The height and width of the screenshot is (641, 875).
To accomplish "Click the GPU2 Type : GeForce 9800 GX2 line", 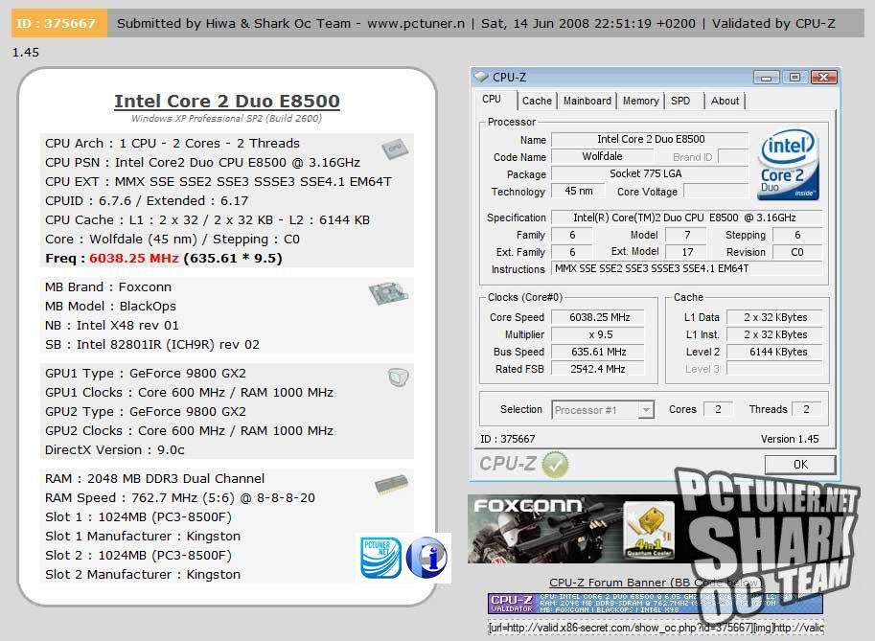I will [146, 412].
